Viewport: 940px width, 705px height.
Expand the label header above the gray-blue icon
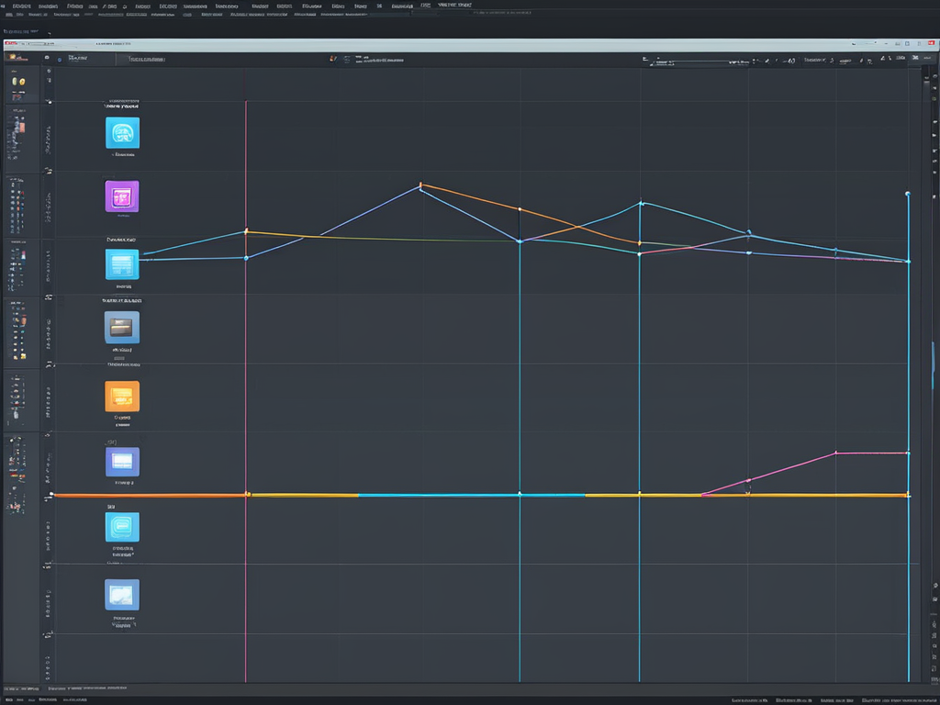point(121,300)
